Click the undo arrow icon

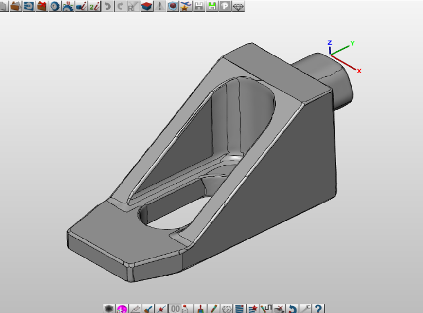[107, 6]
